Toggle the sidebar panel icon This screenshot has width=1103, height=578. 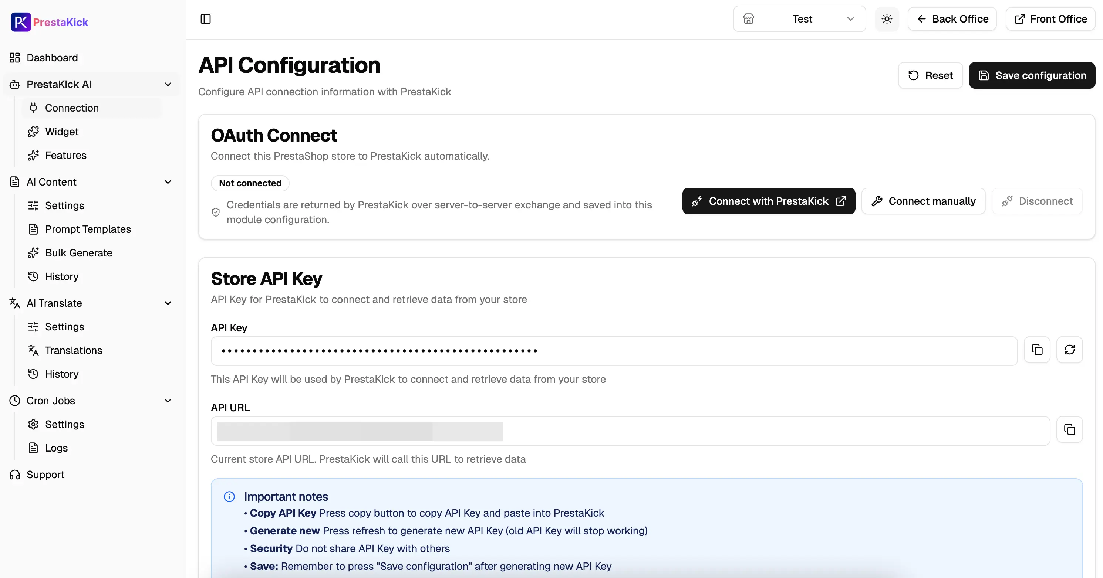pos(206,19)
